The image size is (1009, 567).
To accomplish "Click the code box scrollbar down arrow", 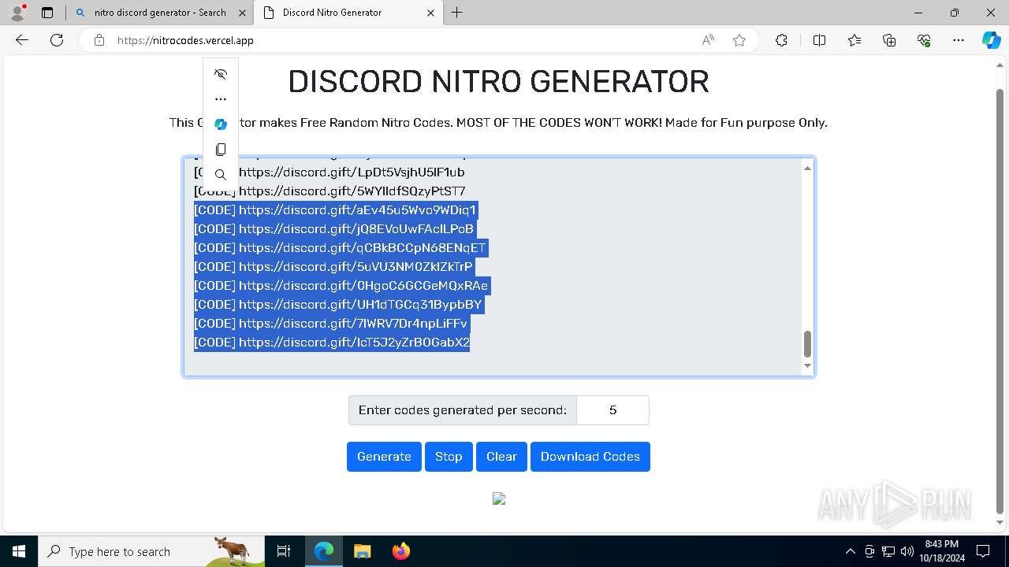I will tap(807, 365).
